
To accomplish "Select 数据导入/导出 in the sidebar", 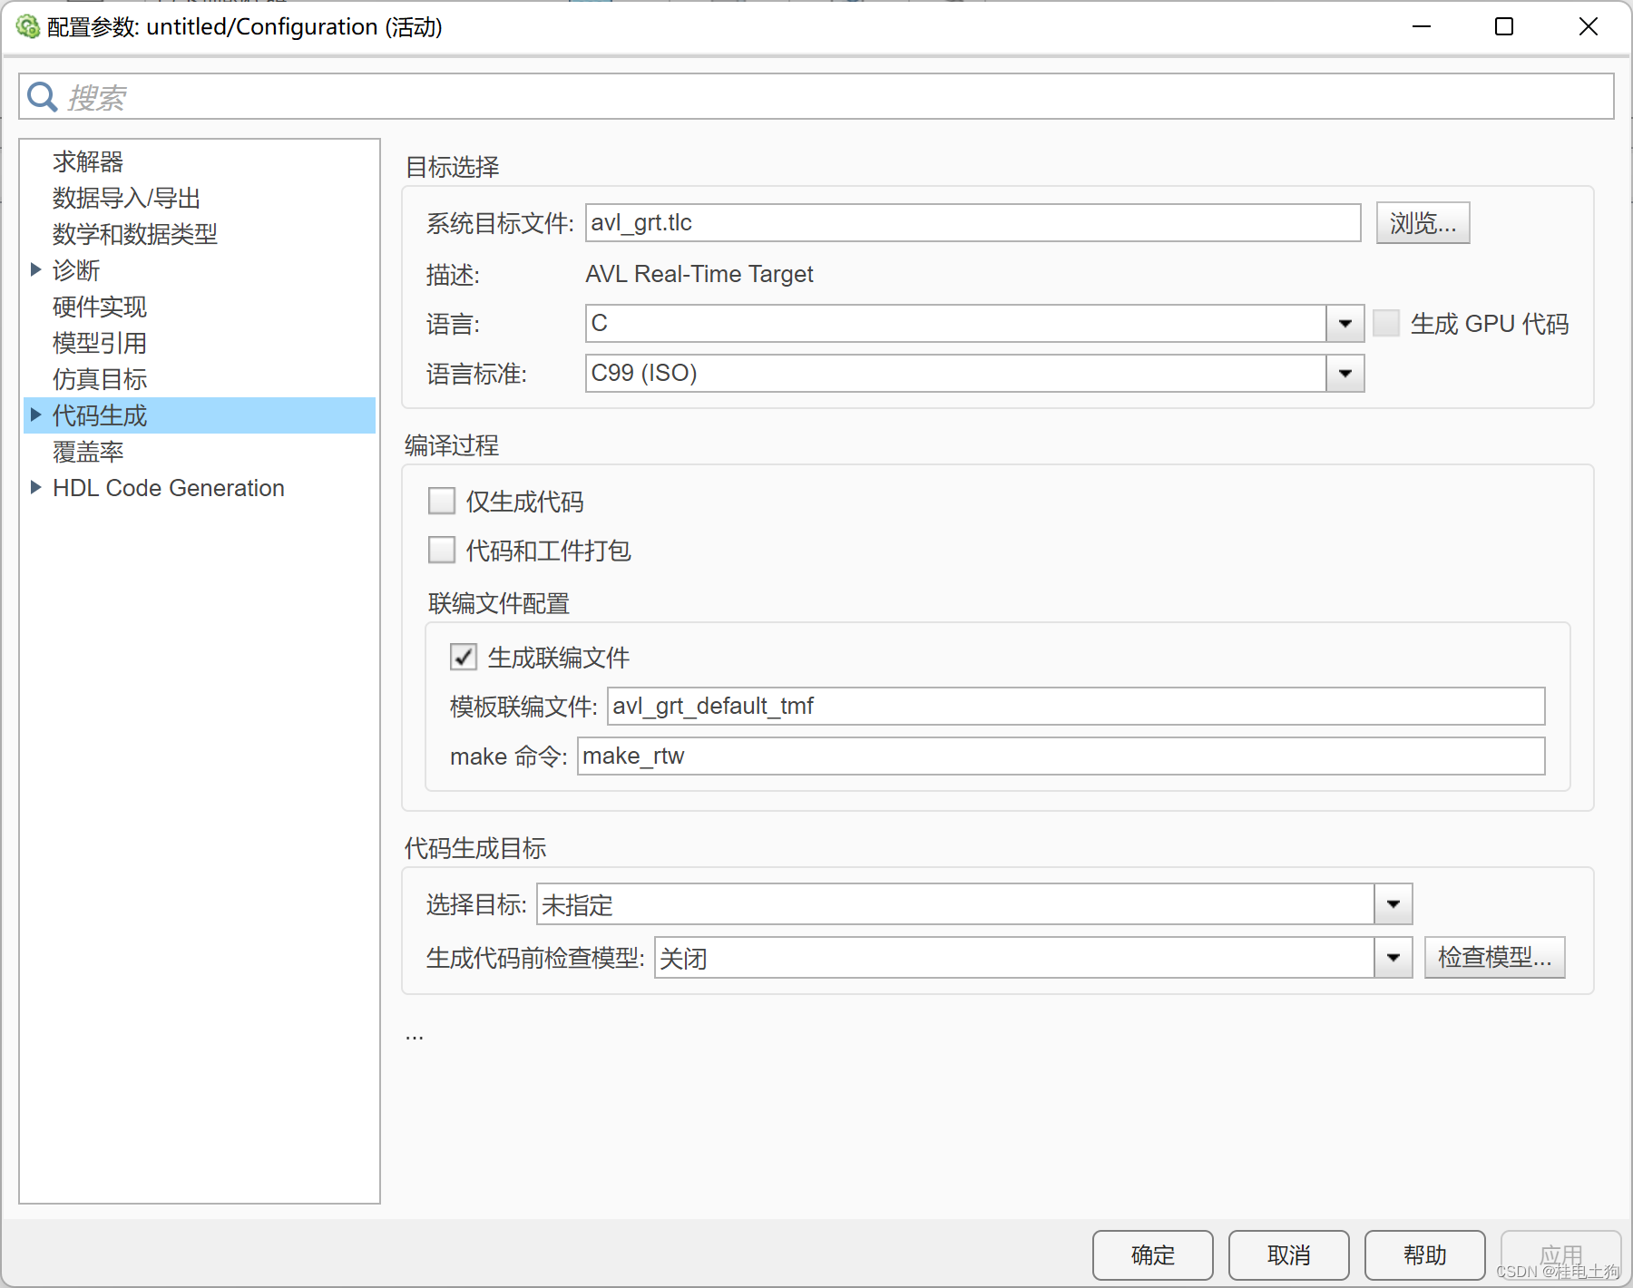I will click(125, 198).
